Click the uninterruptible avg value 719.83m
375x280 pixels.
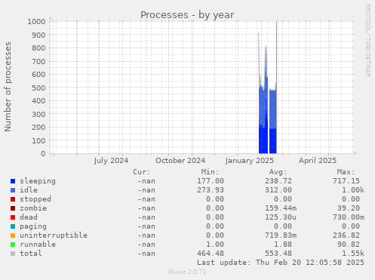click(281, 235)
